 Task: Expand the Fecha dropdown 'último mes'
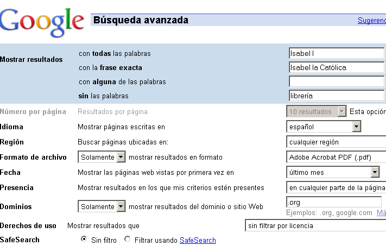coord(333,172)
